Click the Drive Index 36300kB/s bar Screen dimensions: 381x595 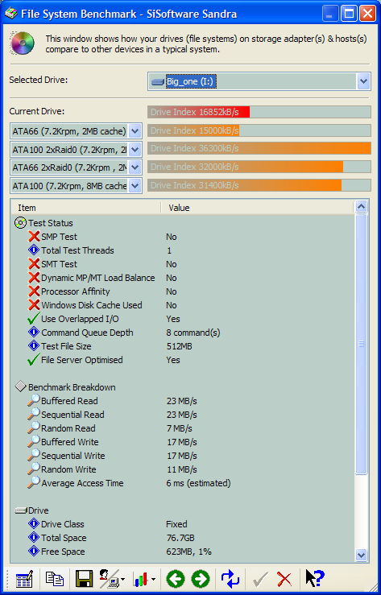click(x=259, y=148)
